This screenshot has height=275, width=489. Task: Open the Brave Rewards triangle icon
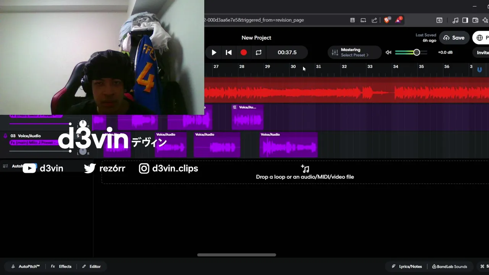(x=398, y=20)
